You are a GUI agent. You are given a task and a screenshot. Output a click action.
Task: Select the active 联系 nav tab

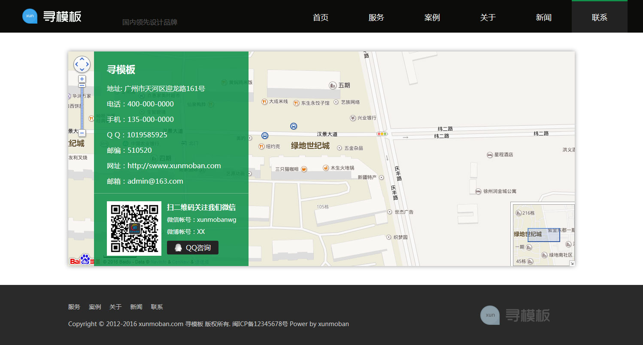[x=600, y=17]
